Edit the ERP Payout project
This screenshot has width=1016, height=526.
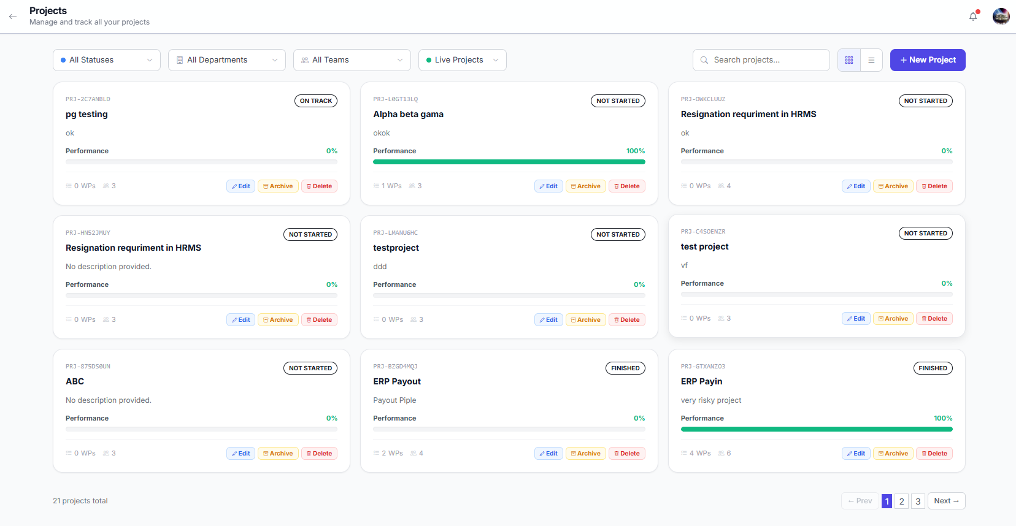(548, 454)
